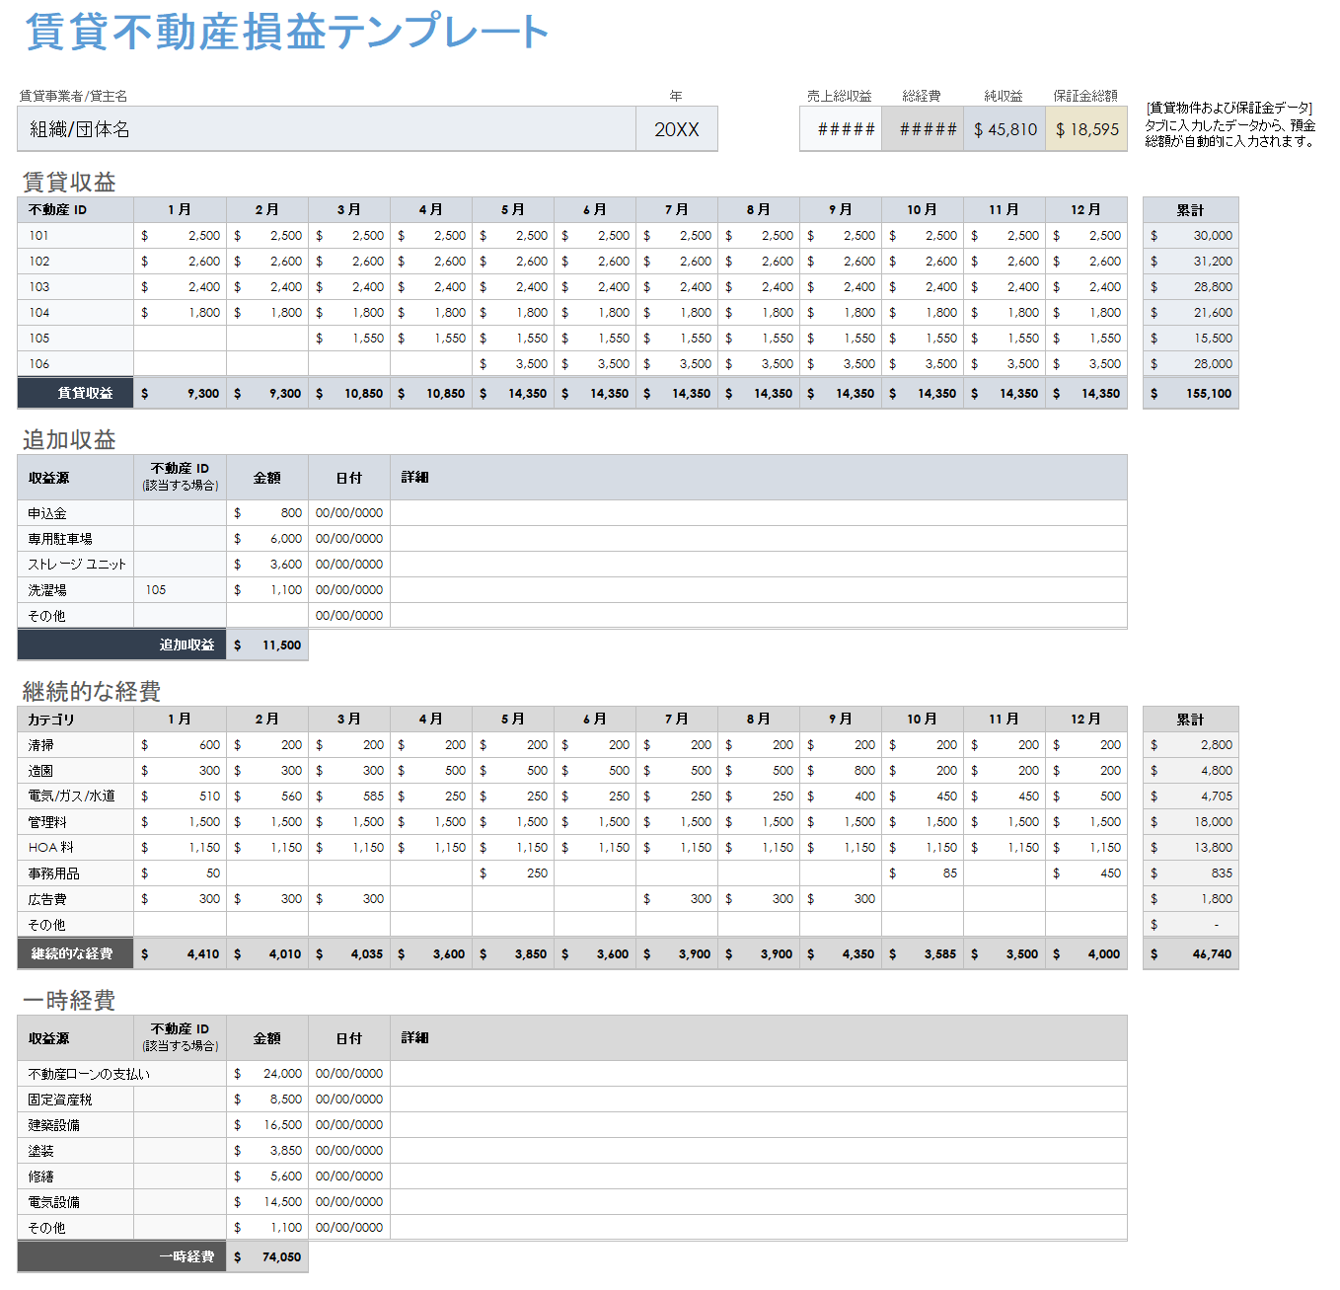Select the 売上総収益 summary cell

tap(841, 129)
